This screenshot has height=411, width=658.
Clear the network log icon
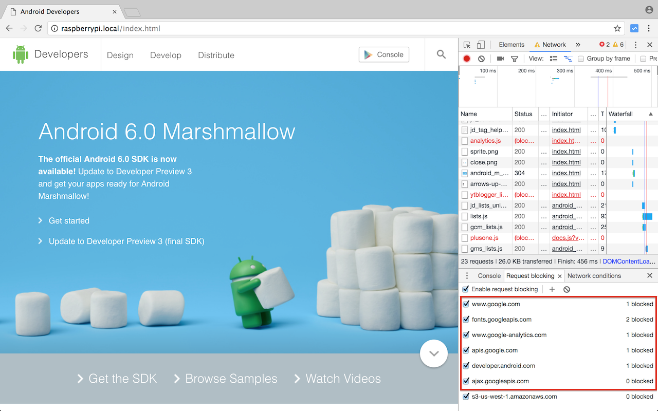[x=481, y=59]
